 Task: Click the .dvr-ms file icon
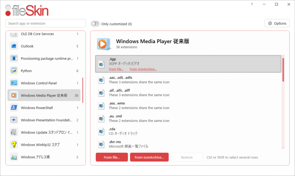coord(101,144)
